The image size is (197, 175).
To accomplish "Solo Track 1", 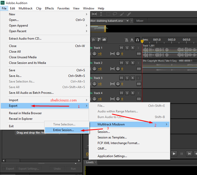I will pyautogui.click(x=127, y=48).
